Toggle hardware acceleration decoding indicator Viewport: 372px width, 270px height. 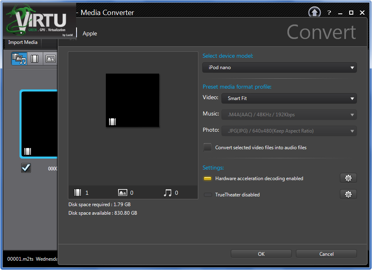(208, 179)
